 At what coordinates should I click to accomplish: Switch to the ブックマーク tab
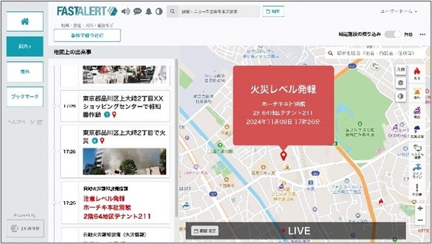pos(25,96)
